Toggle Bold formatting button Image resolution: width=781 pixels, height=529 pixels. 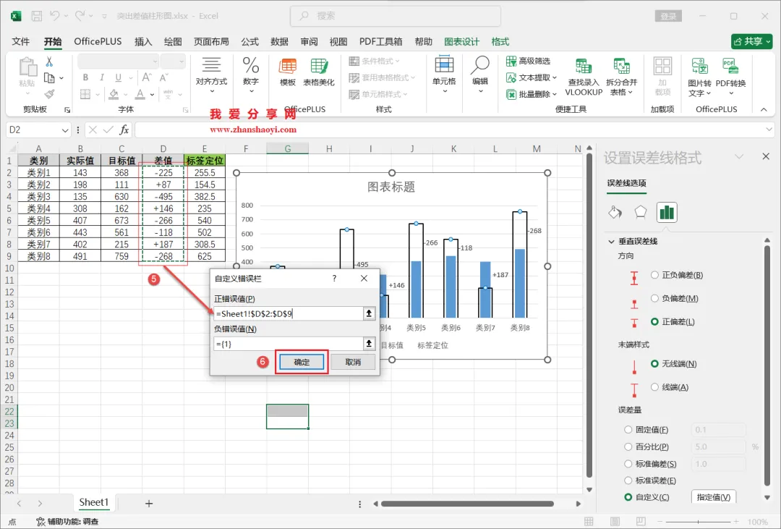85,77
